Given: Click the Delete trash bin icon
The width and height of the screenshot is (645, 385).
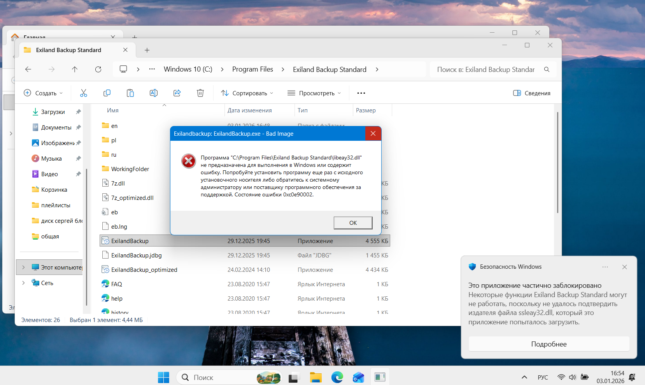Looking at the screenshot, I should tap(200, 93).
